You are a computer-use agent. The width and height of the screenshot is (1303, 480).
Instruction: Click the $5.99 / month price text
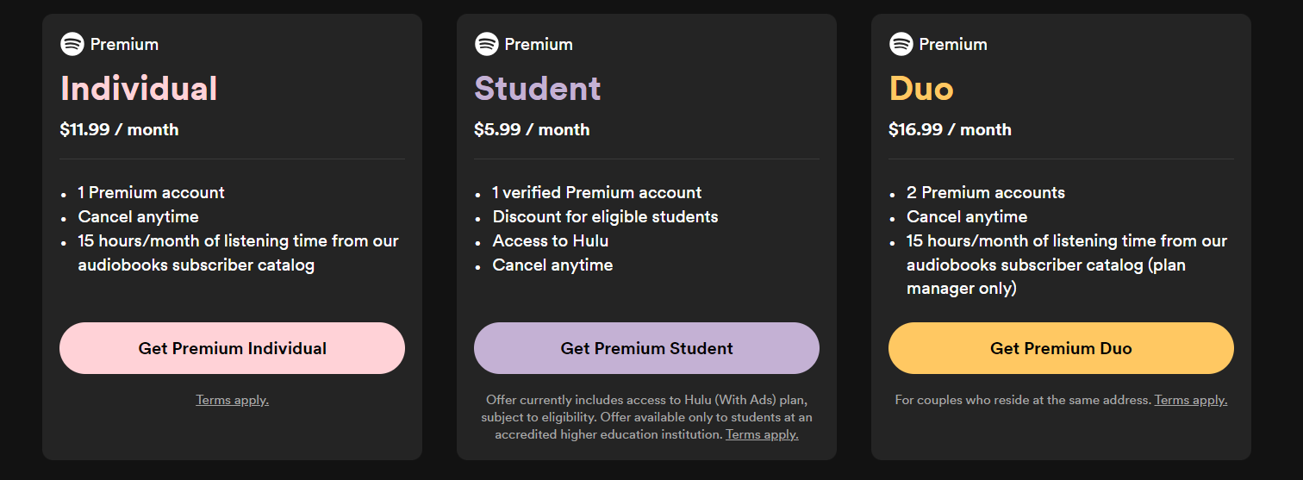(532, 130)
